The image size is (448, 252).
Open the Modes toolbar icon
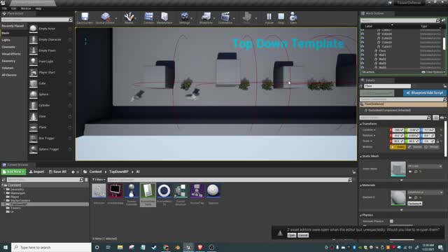129,18
